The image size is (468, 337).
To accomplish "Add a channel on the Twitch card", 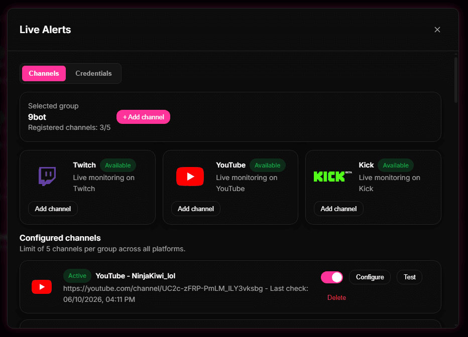I will [x=53, y=209].
